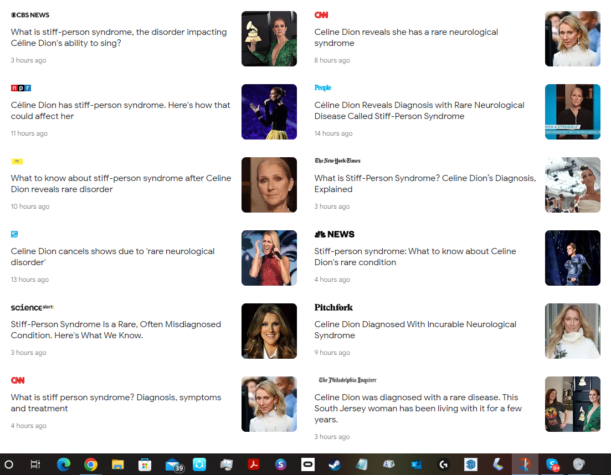Open 'Celine Dion reveals she has a rare neurological syndrome'
The width and height of the screenshot is (611, 475).
pos(406,38)
